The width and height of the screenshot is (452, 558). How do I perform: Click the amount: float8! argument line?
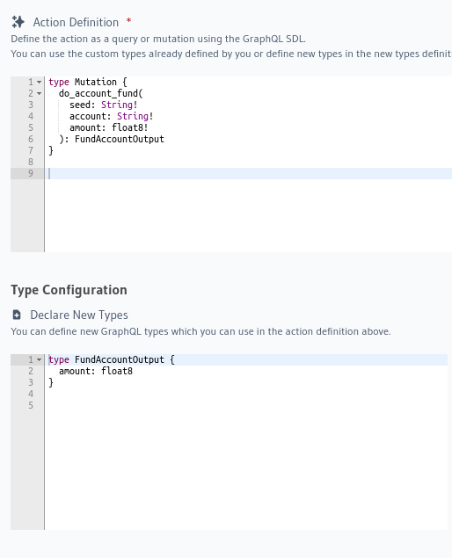(109, 127)
